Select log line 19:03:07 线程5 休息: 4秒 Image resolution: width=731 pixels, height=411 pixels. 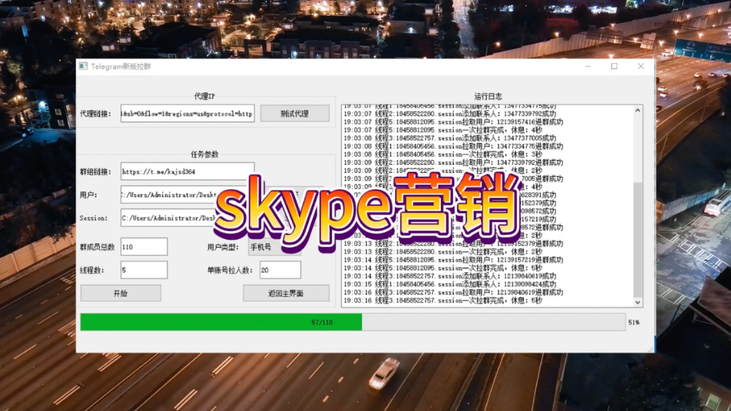tap(443, 130)
